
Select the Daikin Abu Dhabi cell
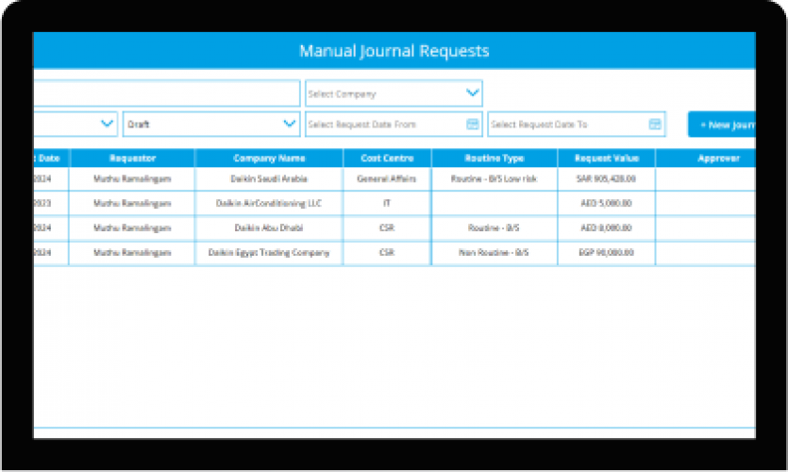[x=269, y=228]
